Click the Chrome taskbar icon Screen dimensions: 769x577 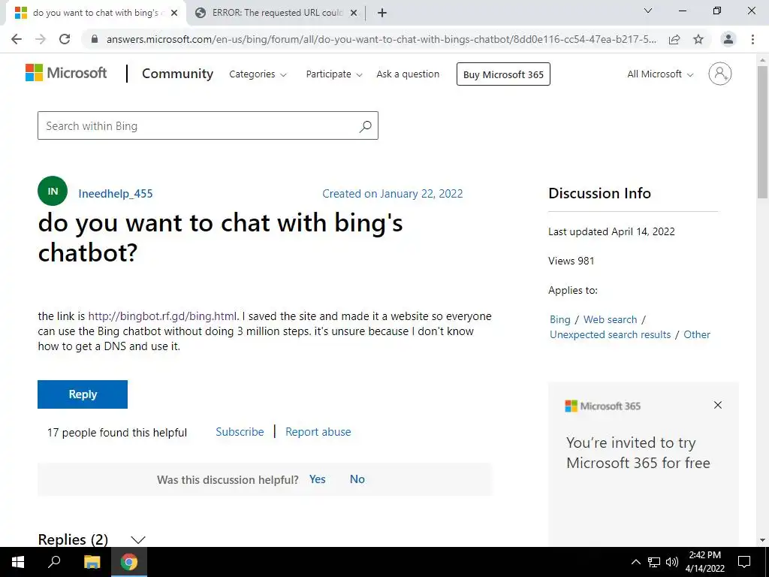129,562
